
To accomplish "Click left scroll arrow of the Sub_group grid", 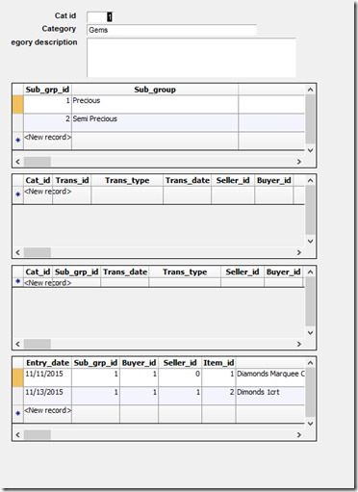I will click(x=17, y=162).
